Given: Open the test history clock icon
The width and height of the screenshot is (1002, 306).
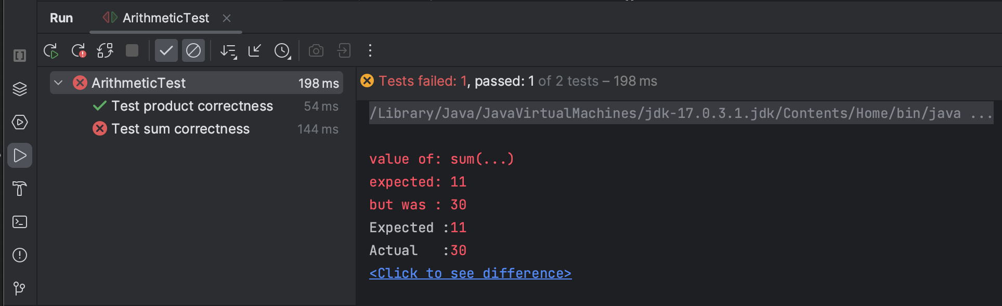Looking at the screenshot, I should coord(282,50).
